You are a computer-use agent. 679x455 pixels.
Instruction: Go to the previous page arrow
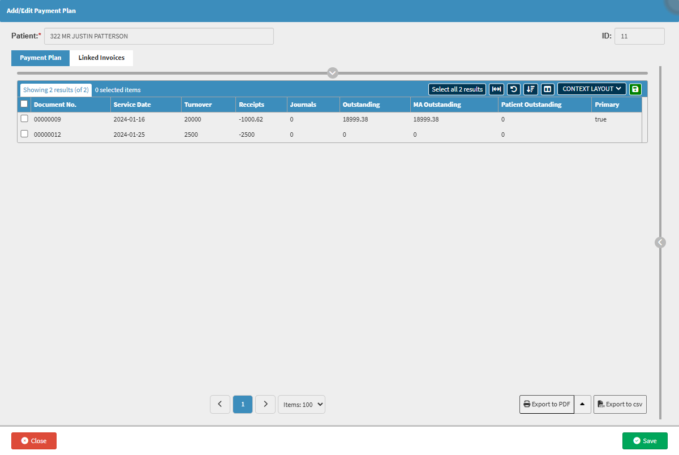pos(220,404)
